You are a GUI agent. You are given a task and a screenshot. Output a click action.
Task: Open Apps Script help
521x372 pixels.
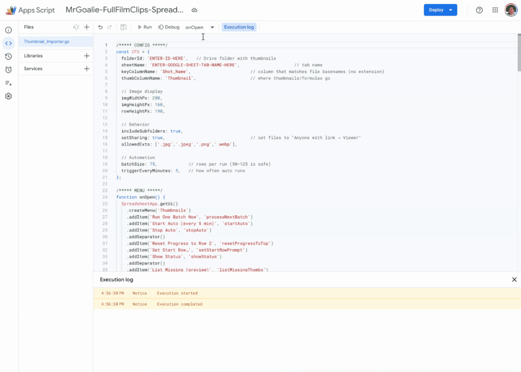pyautogui.click(x=479, y=10)
